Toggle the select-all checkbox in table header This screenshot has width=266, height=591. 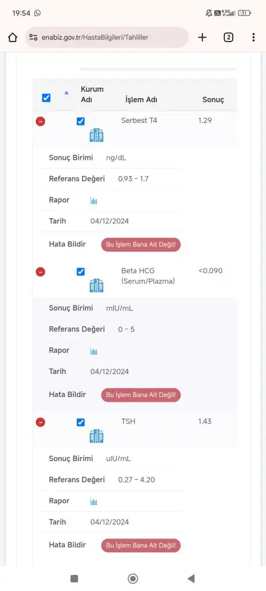pyautogui.click(x=46, y=98)
